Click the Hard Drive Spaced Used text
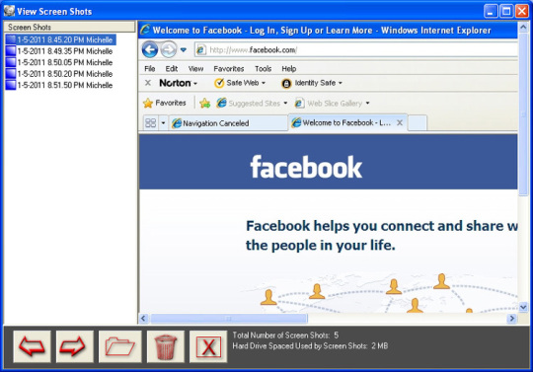 tap(310, 345)
